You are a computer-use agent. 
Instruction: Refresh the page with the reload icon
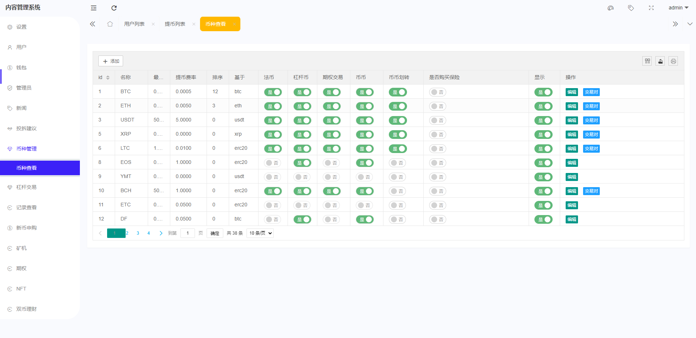(114, 8)
